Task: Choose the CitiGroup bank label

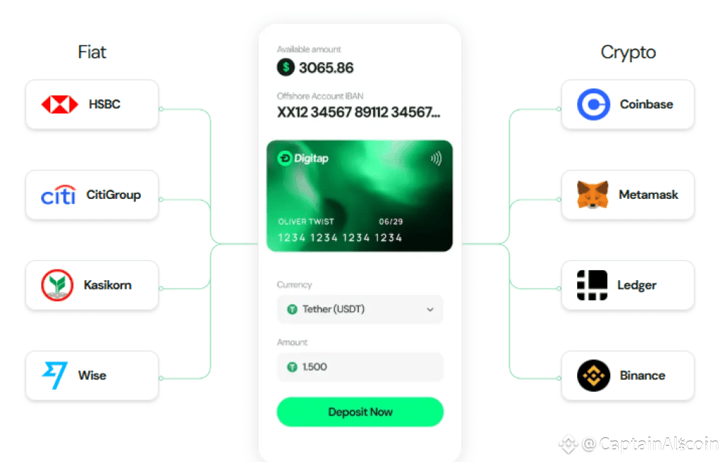Action: (114, 195)
